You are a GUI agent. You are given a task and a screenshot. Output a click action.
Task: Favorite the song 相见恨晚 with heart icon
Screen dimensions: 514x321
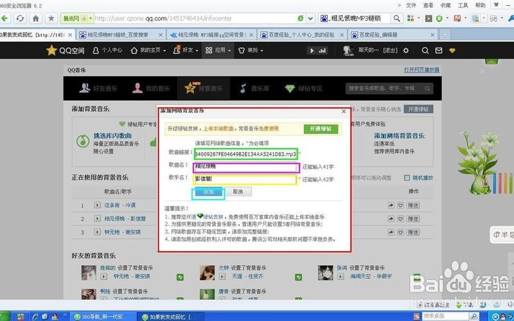400,218
